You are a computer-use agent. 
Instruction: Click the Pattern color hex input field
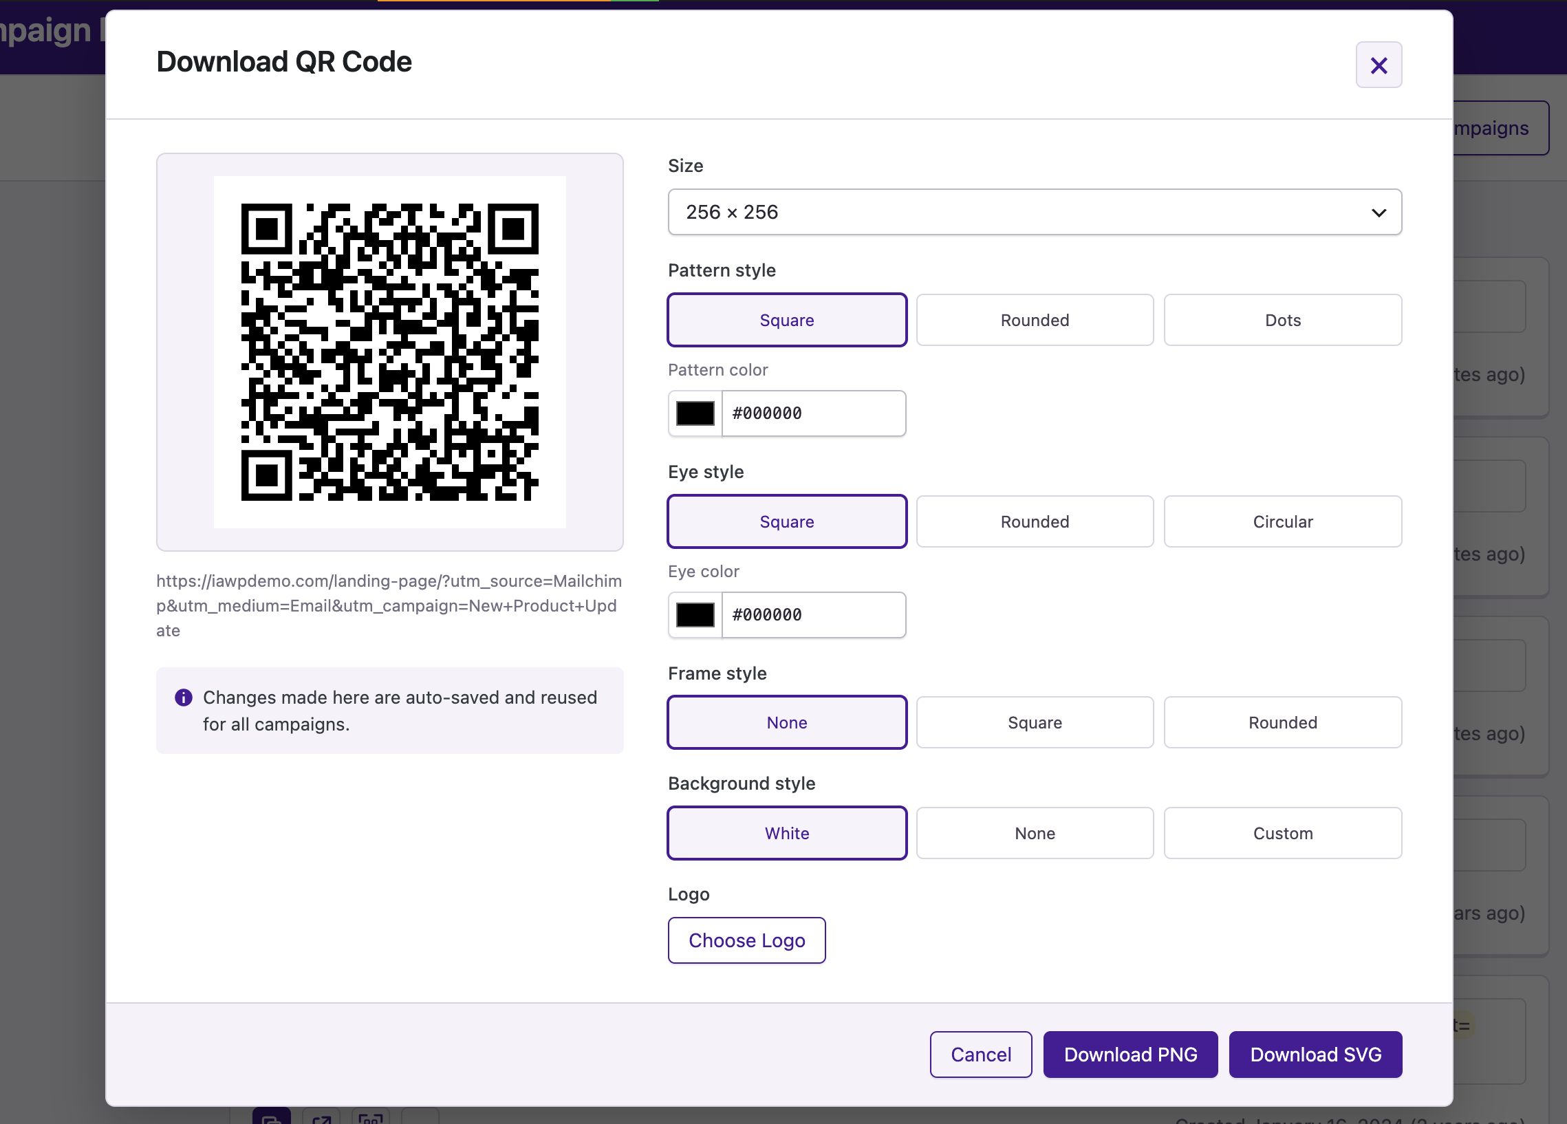pos(813,413)
